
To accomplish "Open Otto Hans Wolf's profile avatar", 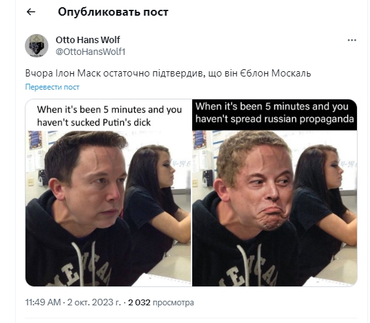I will pos(37,46).
